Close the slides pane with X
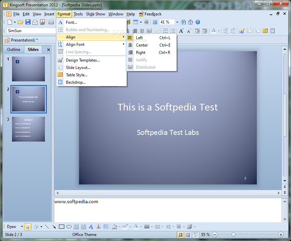 pos(49,50)
